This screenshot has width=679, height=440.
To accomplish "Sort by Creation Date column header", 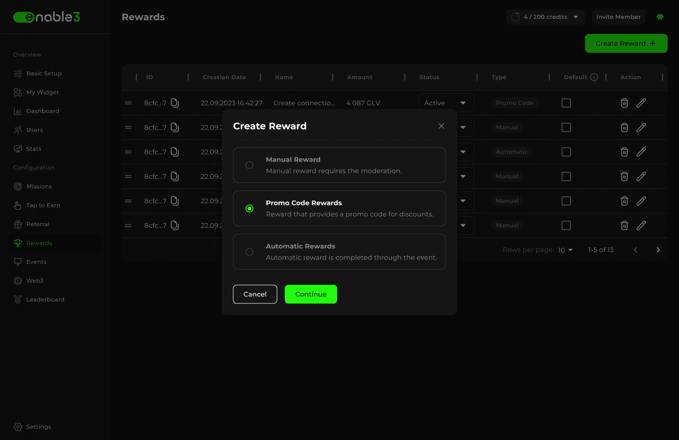I will point(224,77).
